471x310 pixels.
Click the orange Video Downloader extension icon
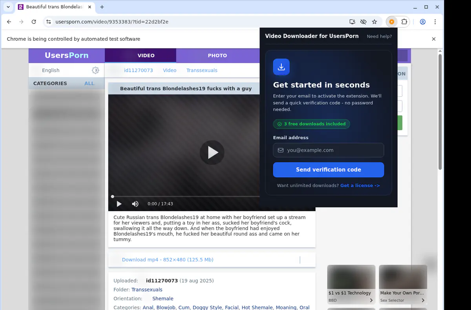click(x=391, y=22)
